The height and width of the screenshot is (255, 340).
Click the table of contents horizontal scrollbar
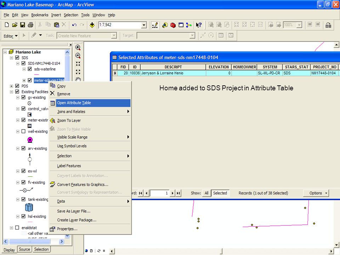(x=34, y=241)
